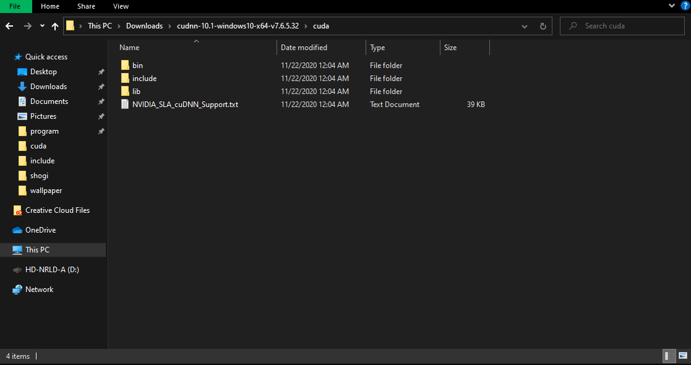691x365 pixels.
Task: Open cuda folder in navigation pane
Action: click(38, 146)
